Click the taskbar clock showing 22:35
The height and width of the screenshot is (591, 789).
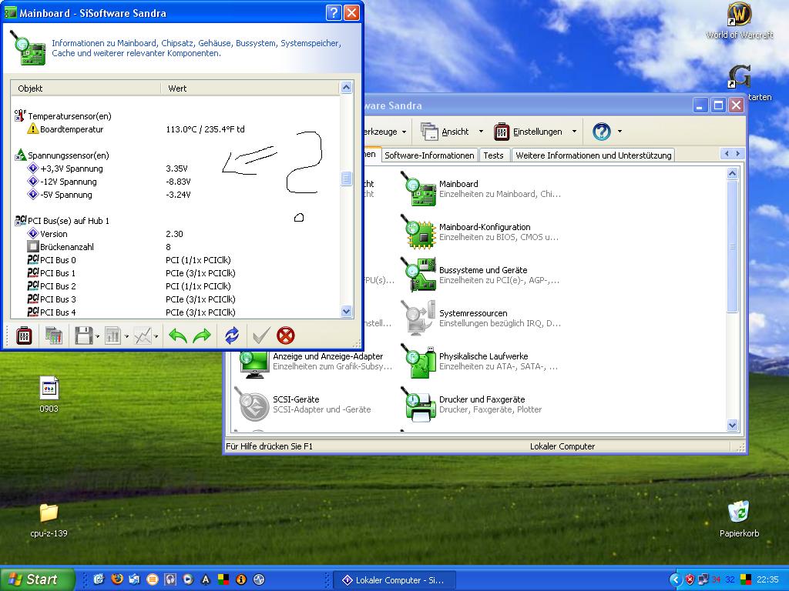767,580
